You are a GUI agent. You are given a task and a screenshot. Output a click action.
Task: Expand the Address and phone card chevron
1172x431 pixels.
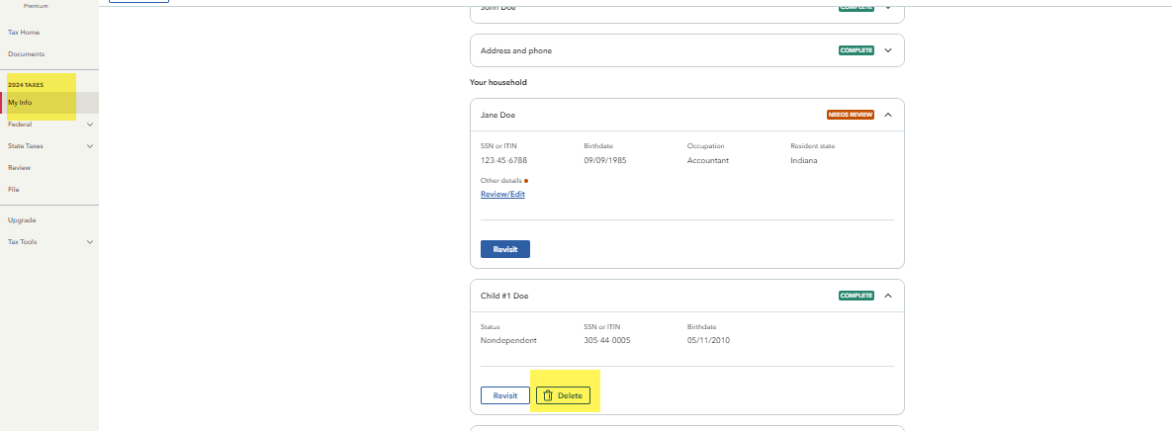click(888, 50)
